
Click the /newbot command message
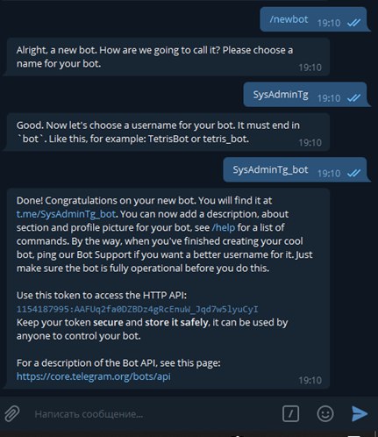click(289, 19)
